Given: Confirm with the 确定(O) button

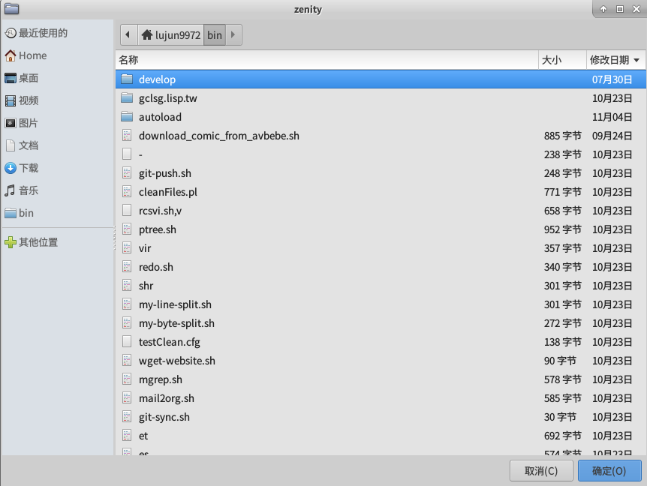Looking at the screenshot, I should tap(609, 471).
